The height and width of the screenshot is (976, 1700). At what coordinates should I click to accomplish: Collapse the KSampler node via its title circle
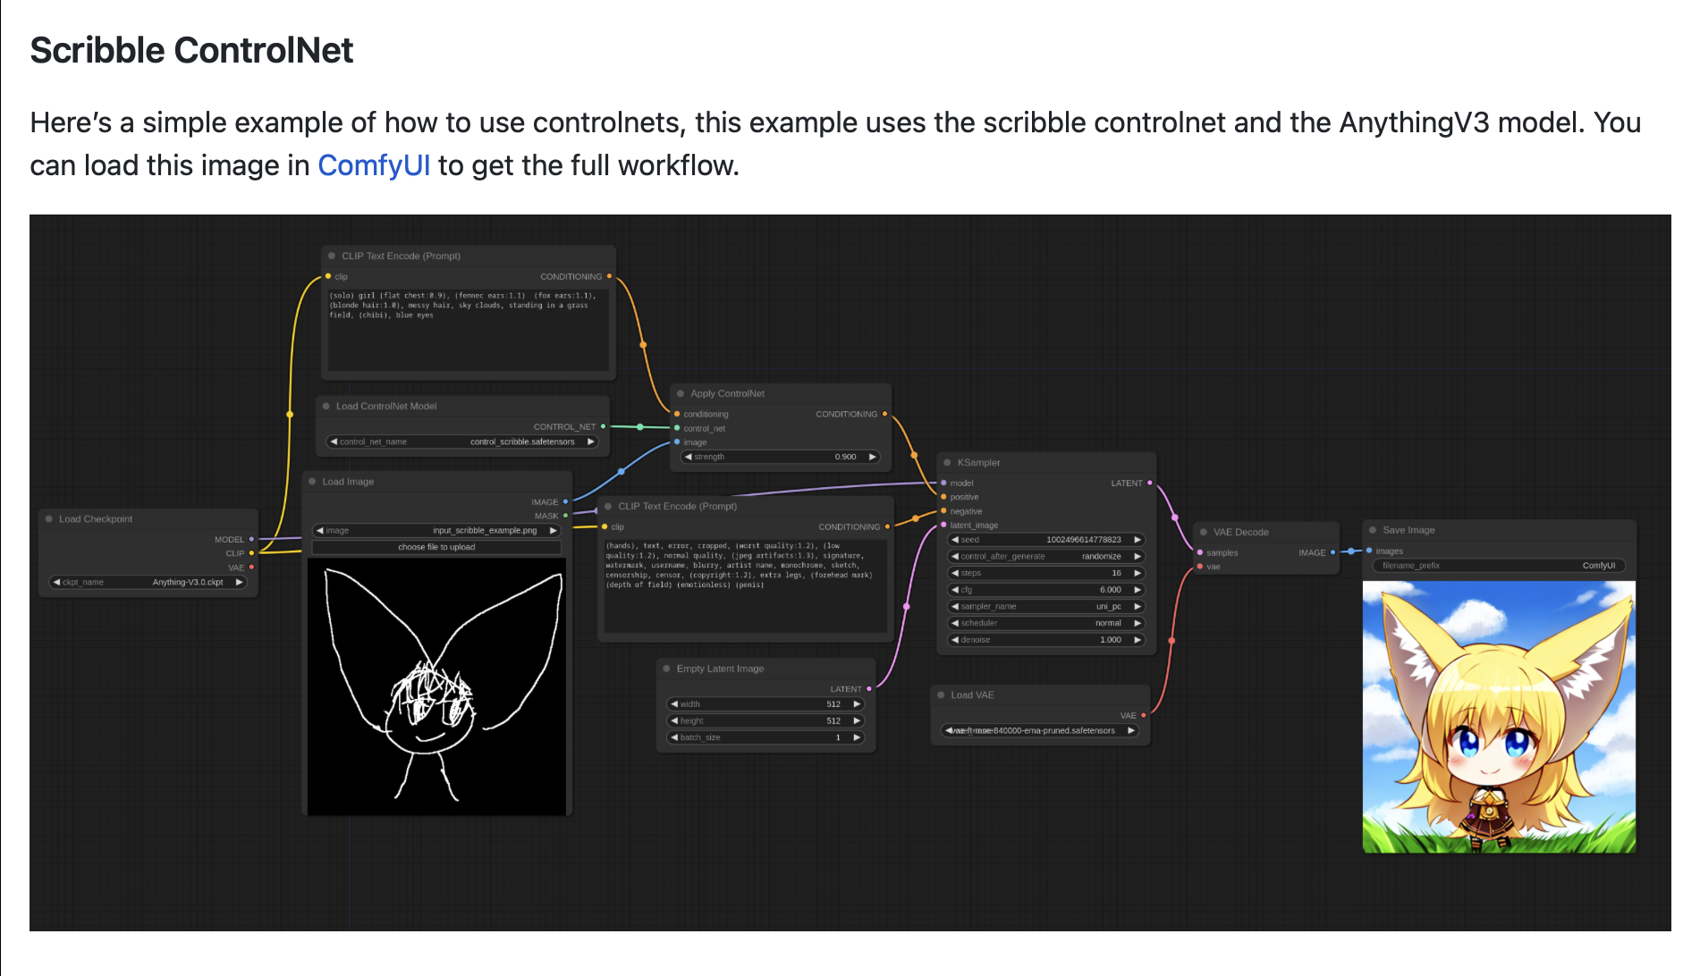(x=947, y=462)
